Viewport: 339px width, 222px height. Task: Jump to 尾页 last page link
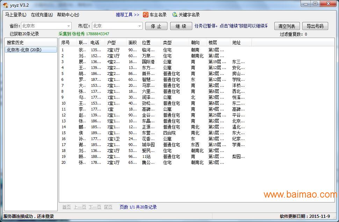[108, 207]
